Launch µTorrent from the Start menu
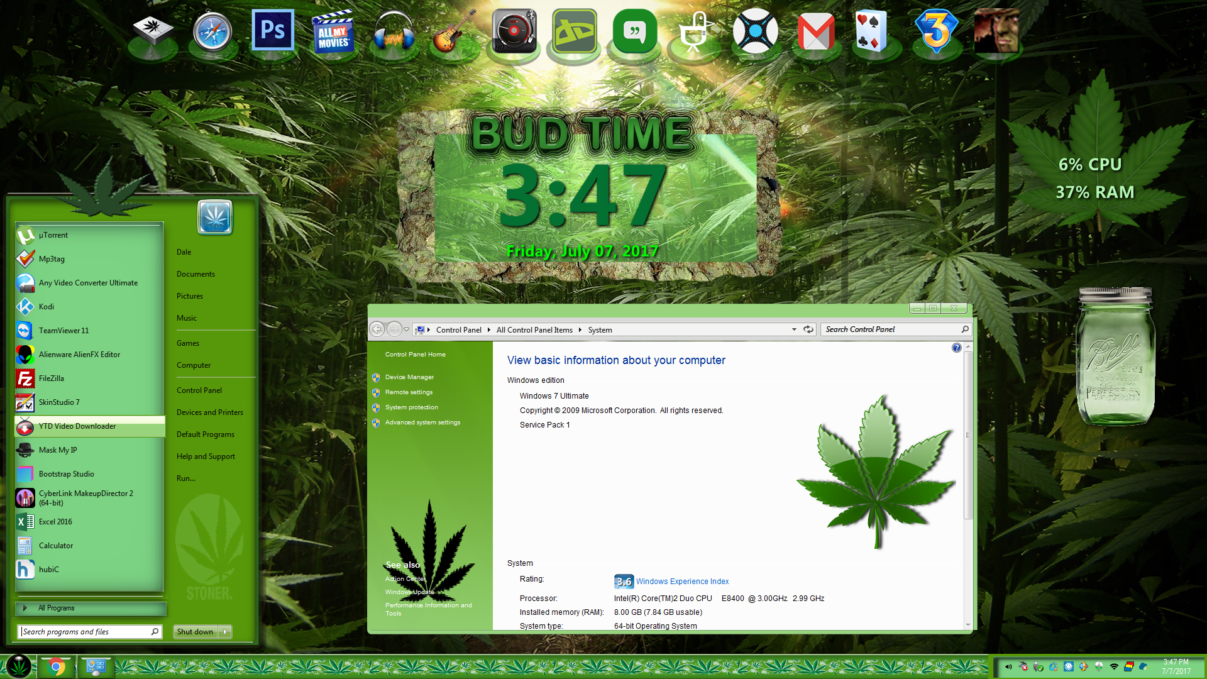The image size is (1207, 679). pos(89,235)
